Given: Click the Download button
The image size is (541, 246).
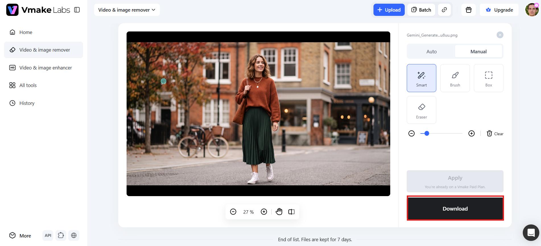Looking at the screenshot, I should (x=455, y=209).
